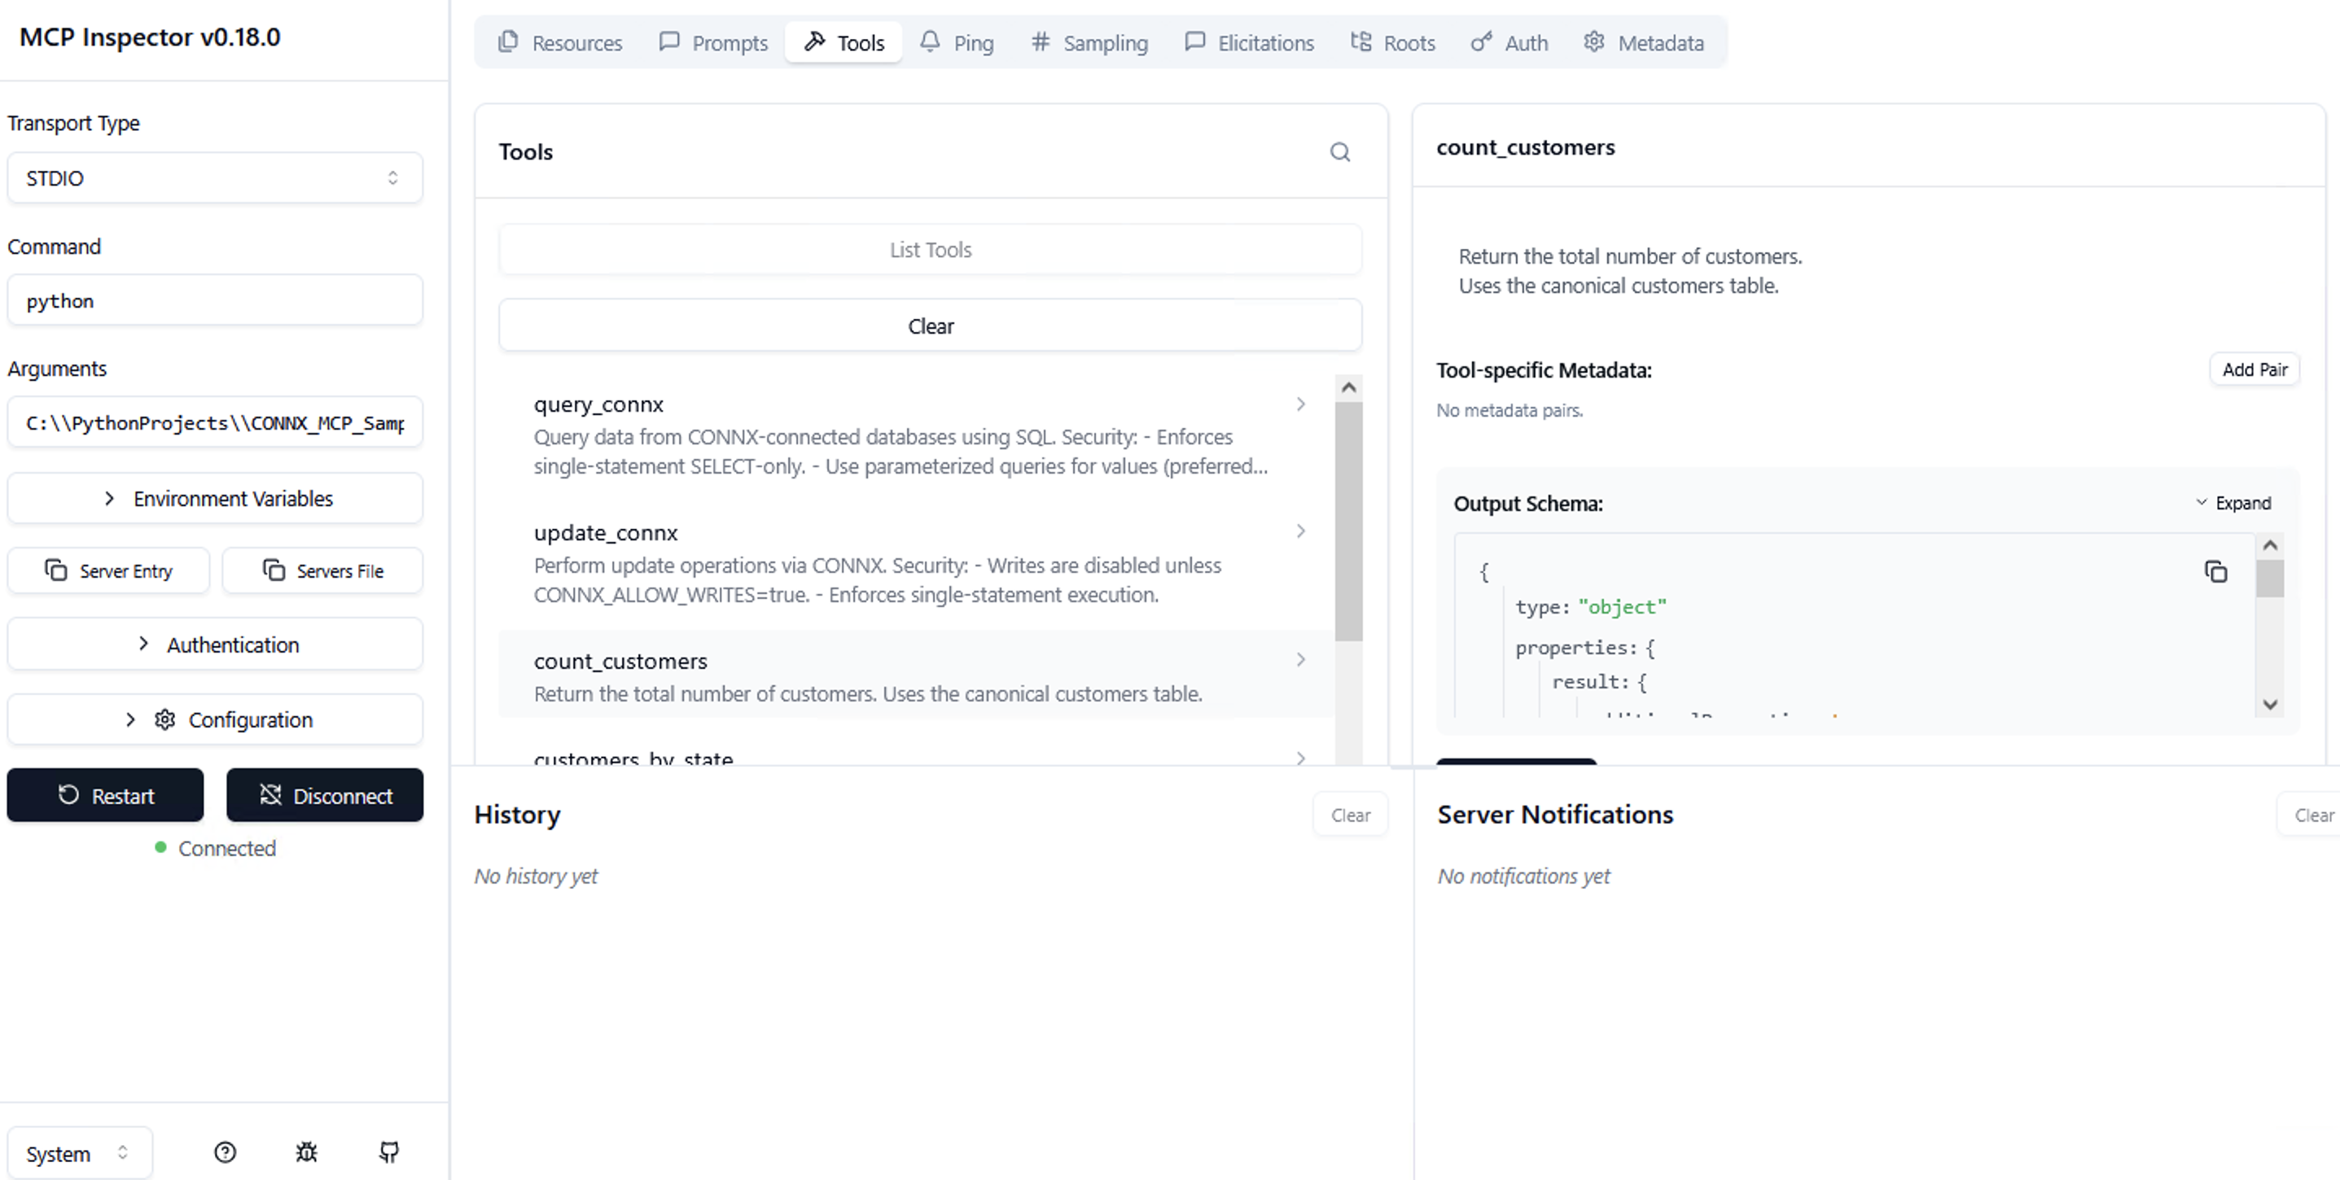The height and width of the screenshot is (1180, 2340).
Task: Select the update_connx tool
Action: tap(918, 563)
